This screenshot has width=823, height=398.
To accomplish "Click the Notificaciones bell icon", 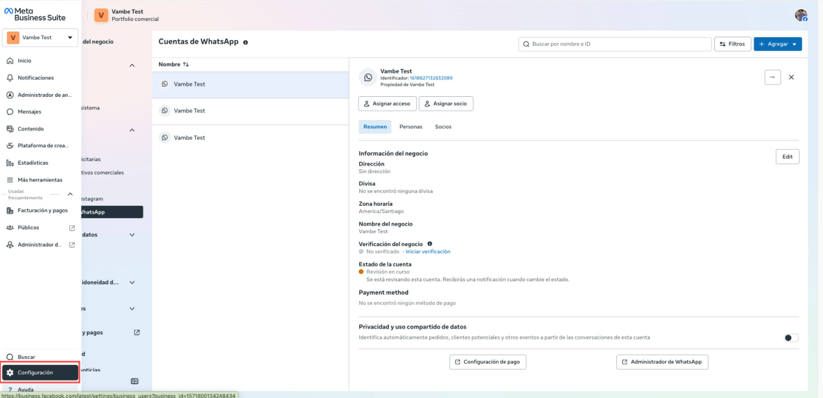I will click(x=10, y=78).
